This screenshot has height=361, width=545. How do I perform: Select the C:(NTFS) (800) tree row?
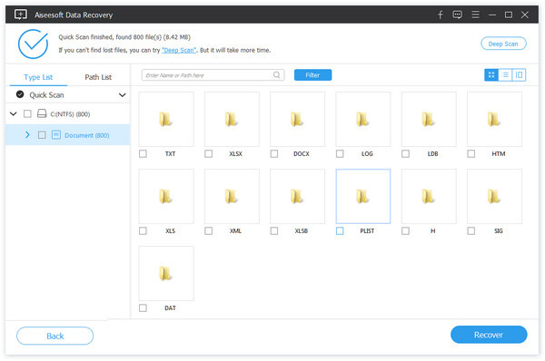coord(68,114)
